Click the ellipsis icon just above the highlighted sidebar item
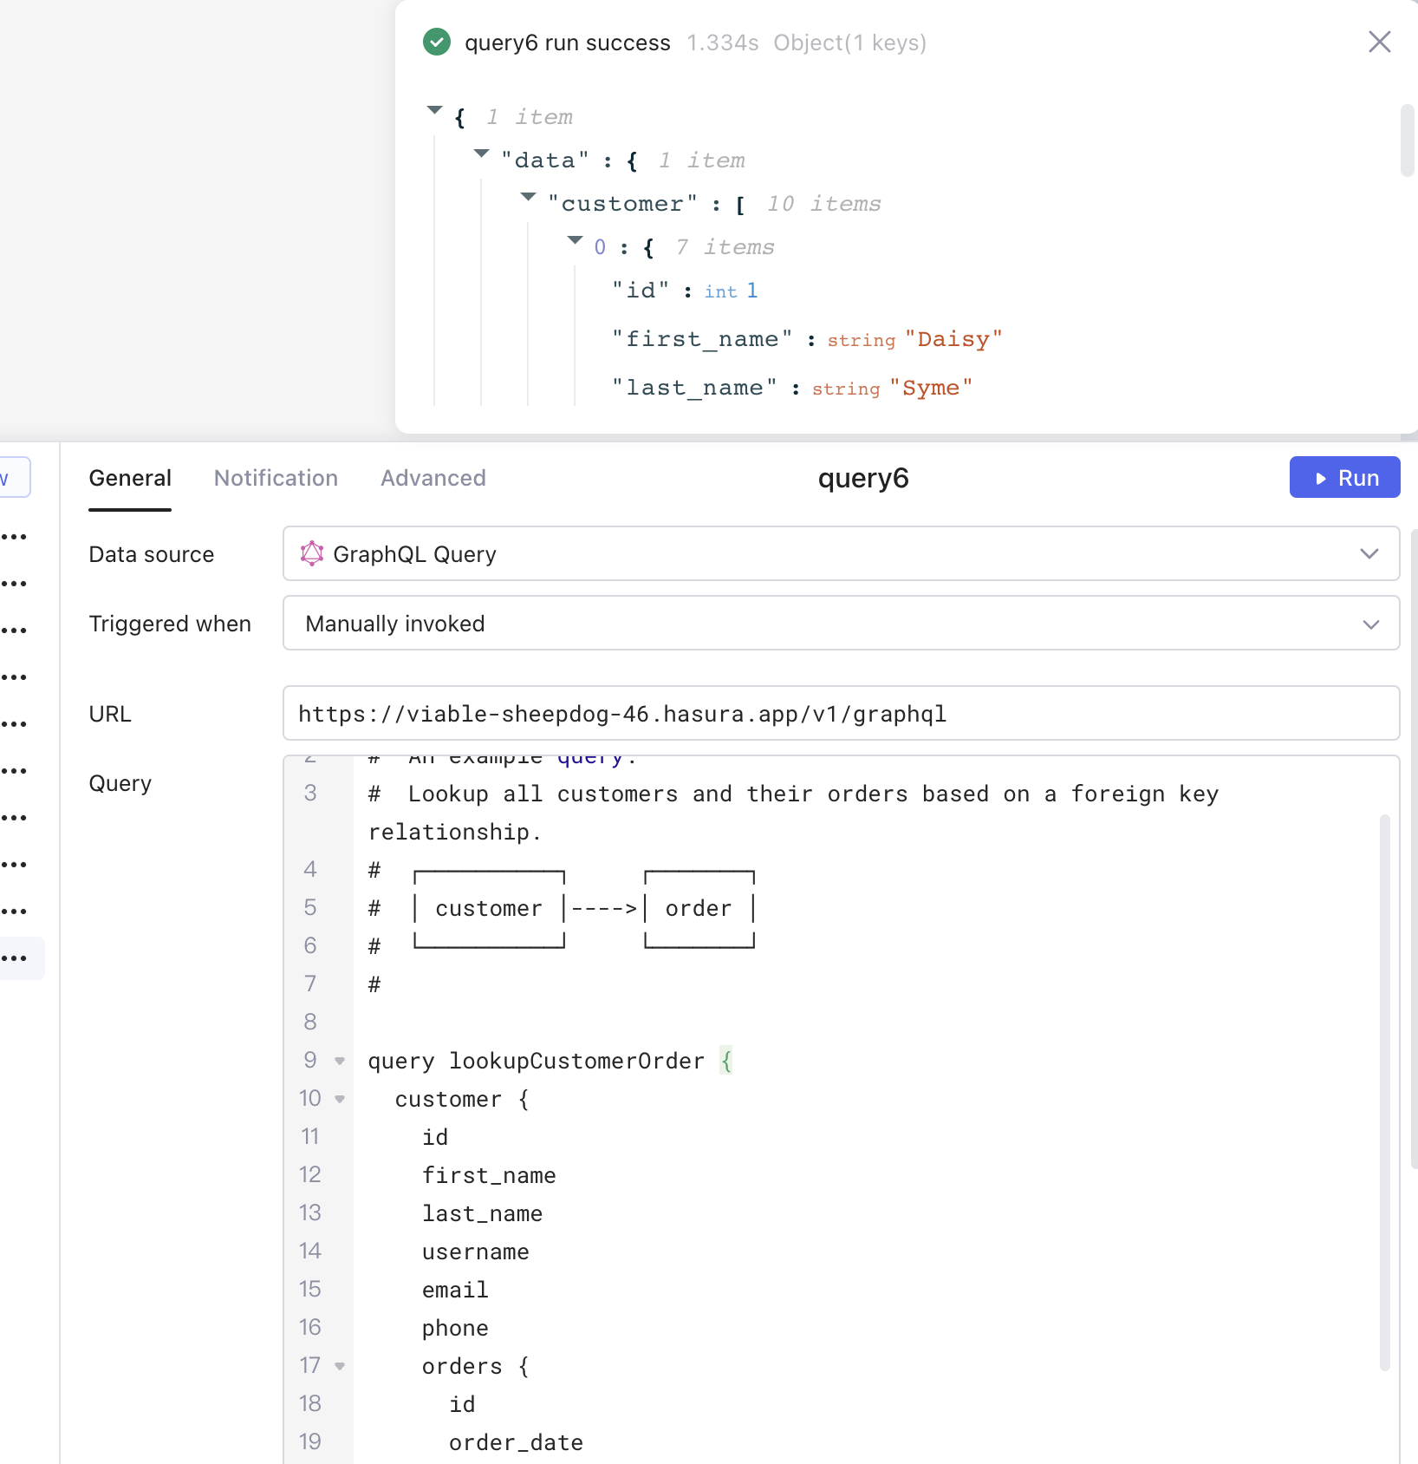Image resolution: width=1418 pixels, height=1464 pixels. (15, 911)
